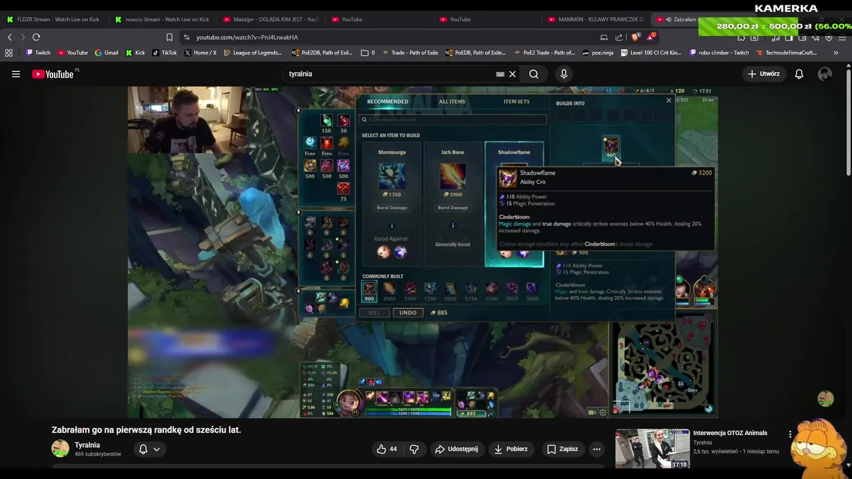Image resolution: width=852 pixels, height=479 pixels.
Task: Reload the page with the refresh icon
Action: pyautogui.click(x=36, y=37)
